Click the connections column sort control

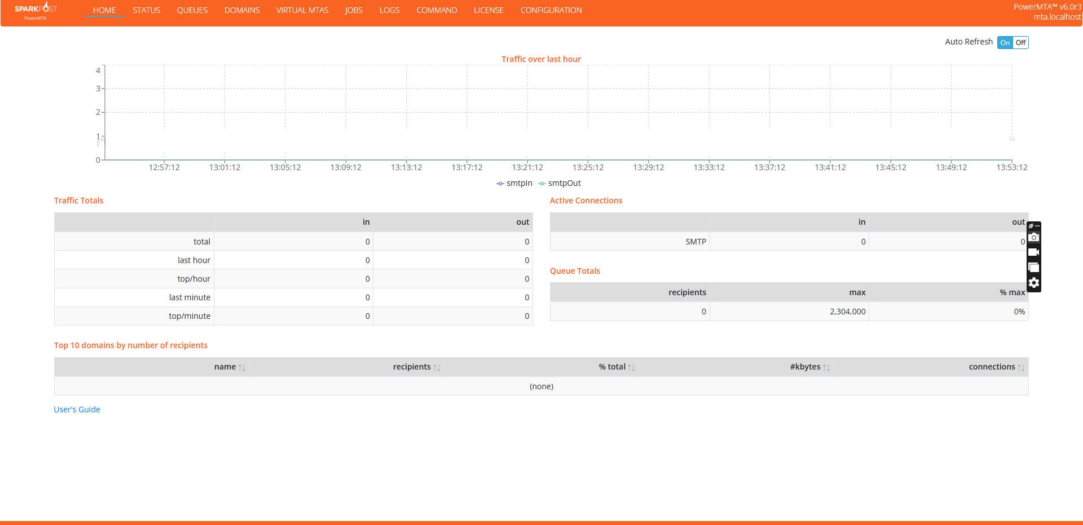(x=1022, y=367)
